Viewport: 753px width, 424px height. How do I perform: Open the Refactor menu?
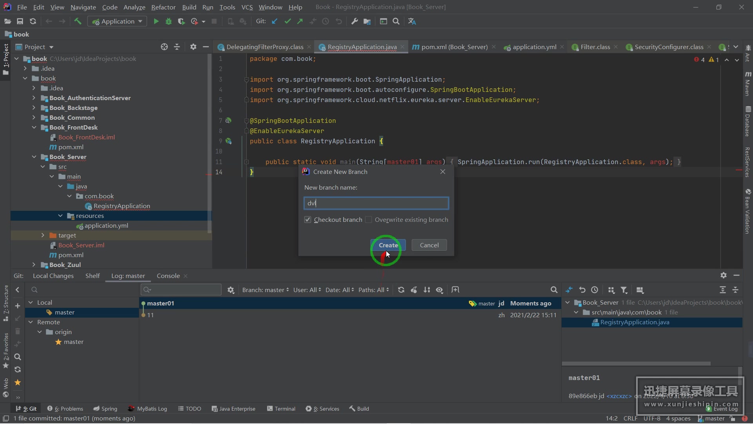(163, 7)
